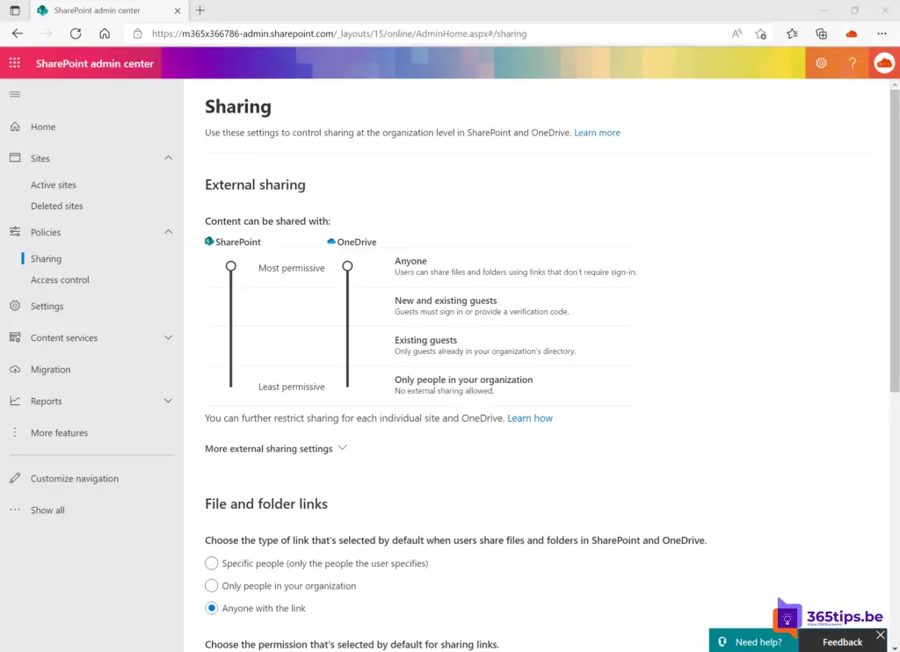Collapse the navigation hamburger menu
Image resolution: width=900 pixels, height=652 pixels.
[15, 94]
